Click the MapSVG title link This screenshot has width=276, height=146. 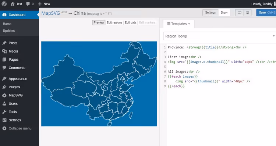coord(50,13)
